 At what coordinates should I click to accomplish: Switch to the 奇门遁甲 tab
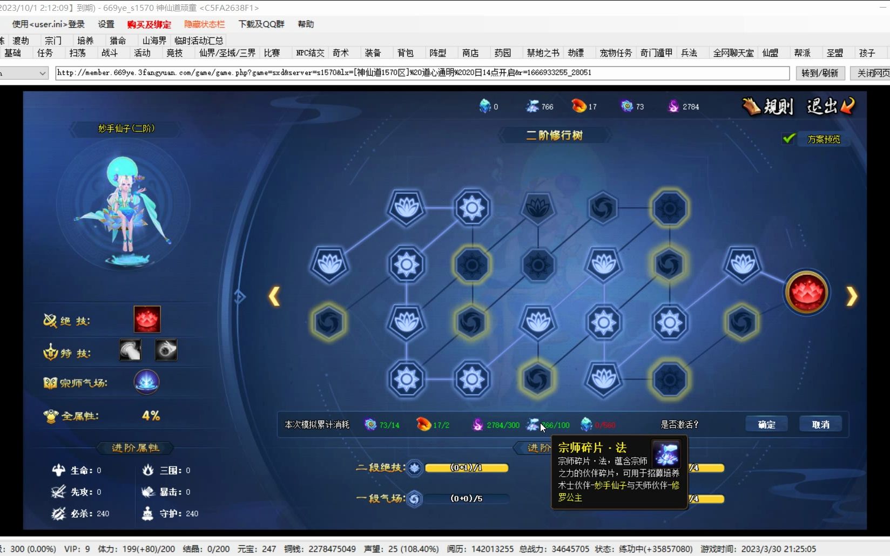point(657,53)
